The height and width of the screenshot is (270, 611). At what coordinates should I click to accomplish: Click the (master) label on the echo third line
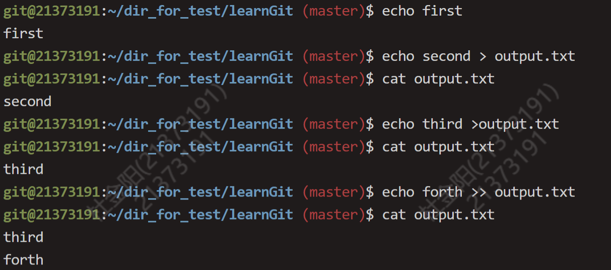334,124
